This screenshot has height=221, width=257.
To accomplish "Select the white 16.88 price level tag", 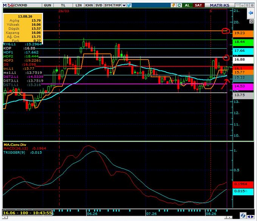I will pyautogui.click(x=243, y=60).
